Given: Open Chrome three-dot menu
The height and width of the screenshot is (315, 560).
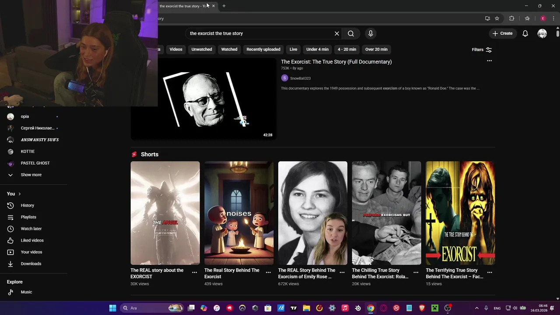Looking at the screenshot, I should tap(553, 18).
